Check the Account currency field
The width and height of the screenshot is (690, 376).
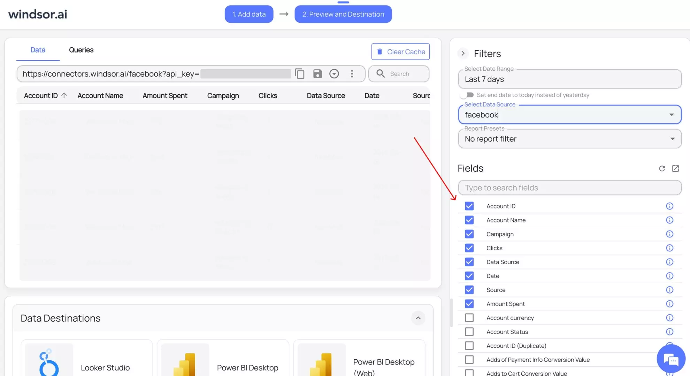pos(469,318)
